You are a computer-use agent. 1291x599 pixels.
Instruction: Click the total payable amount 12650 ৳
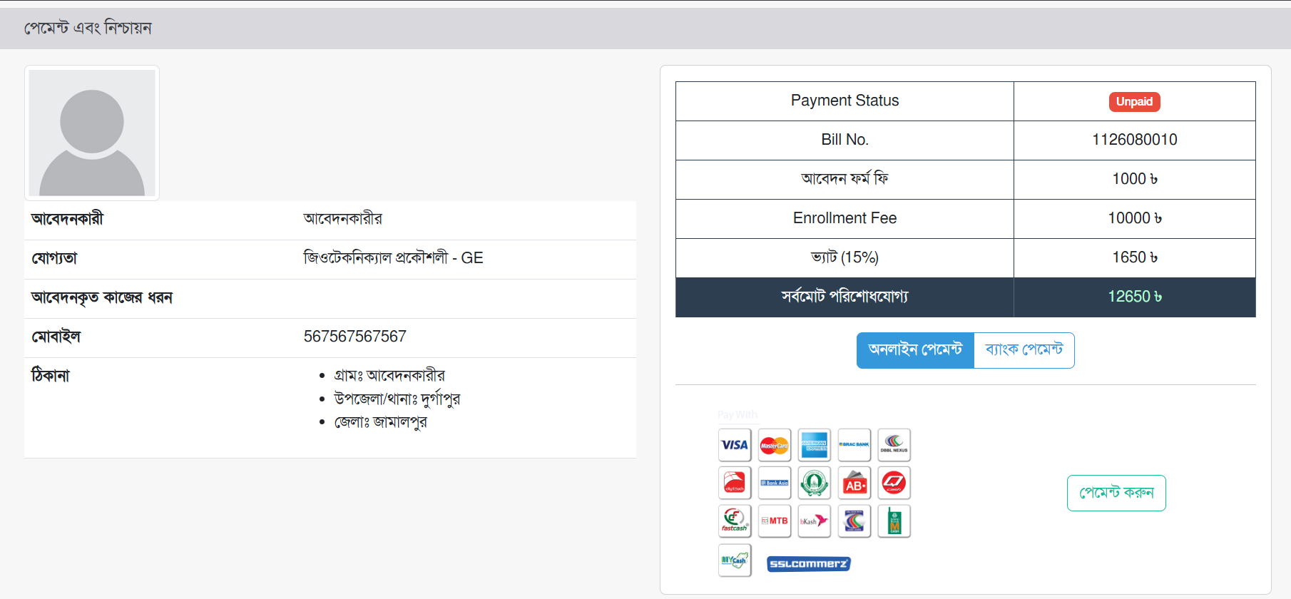point(1135,297)
